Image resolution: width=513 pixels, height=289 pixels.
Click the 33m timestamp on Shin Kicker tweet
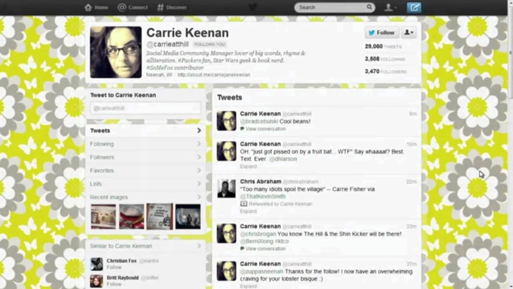coord(412,226)
